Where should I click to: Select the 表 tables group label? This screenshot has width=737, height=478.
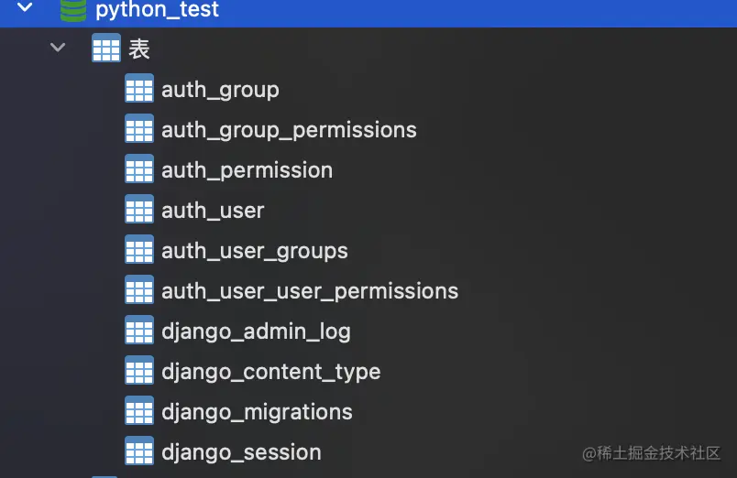pyautogui.click(x=139, y=49)
